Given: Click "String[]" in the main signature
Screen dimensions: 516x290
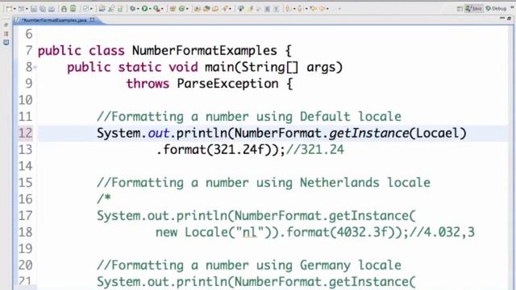Looking at the screenshot, I should tap(270, 68).
